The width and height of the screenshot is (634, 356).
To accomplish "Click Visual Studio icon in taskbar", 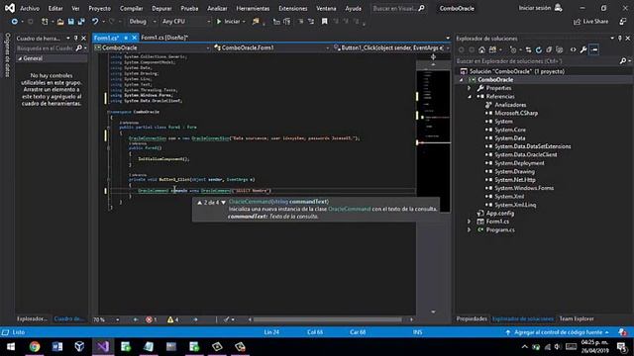I will [103, 346].
